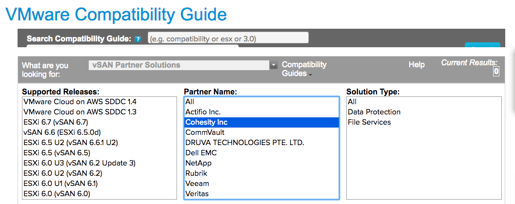
Task: Click the Help link
Action: tap(416, 65)
